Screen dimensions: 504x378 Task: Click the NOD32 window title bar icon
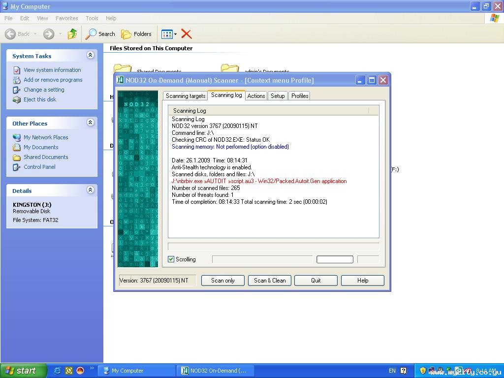tap(120, 80)
